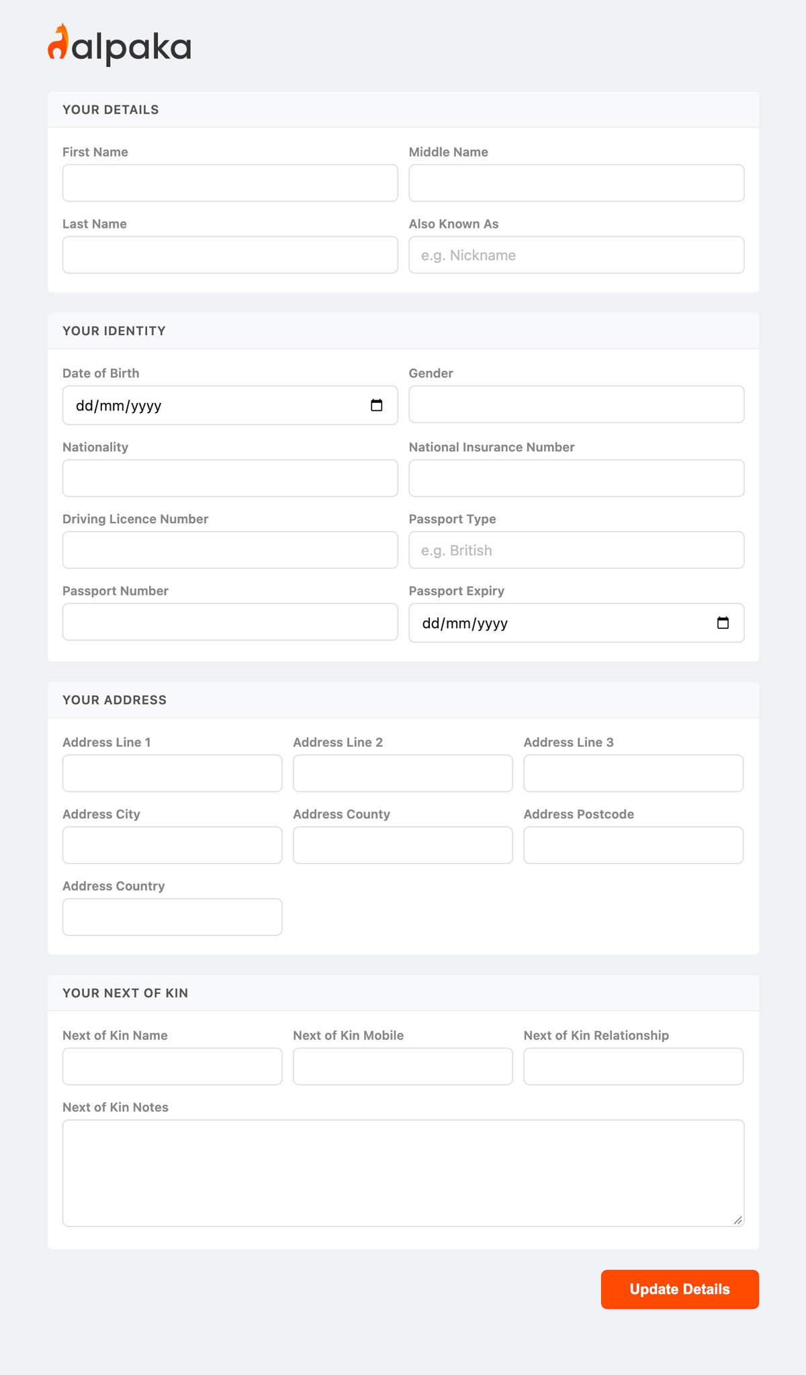This screenshot has height=1375, width=806.
Task: Select the Address Line 3 field
Action: click(x=633, y=773)
